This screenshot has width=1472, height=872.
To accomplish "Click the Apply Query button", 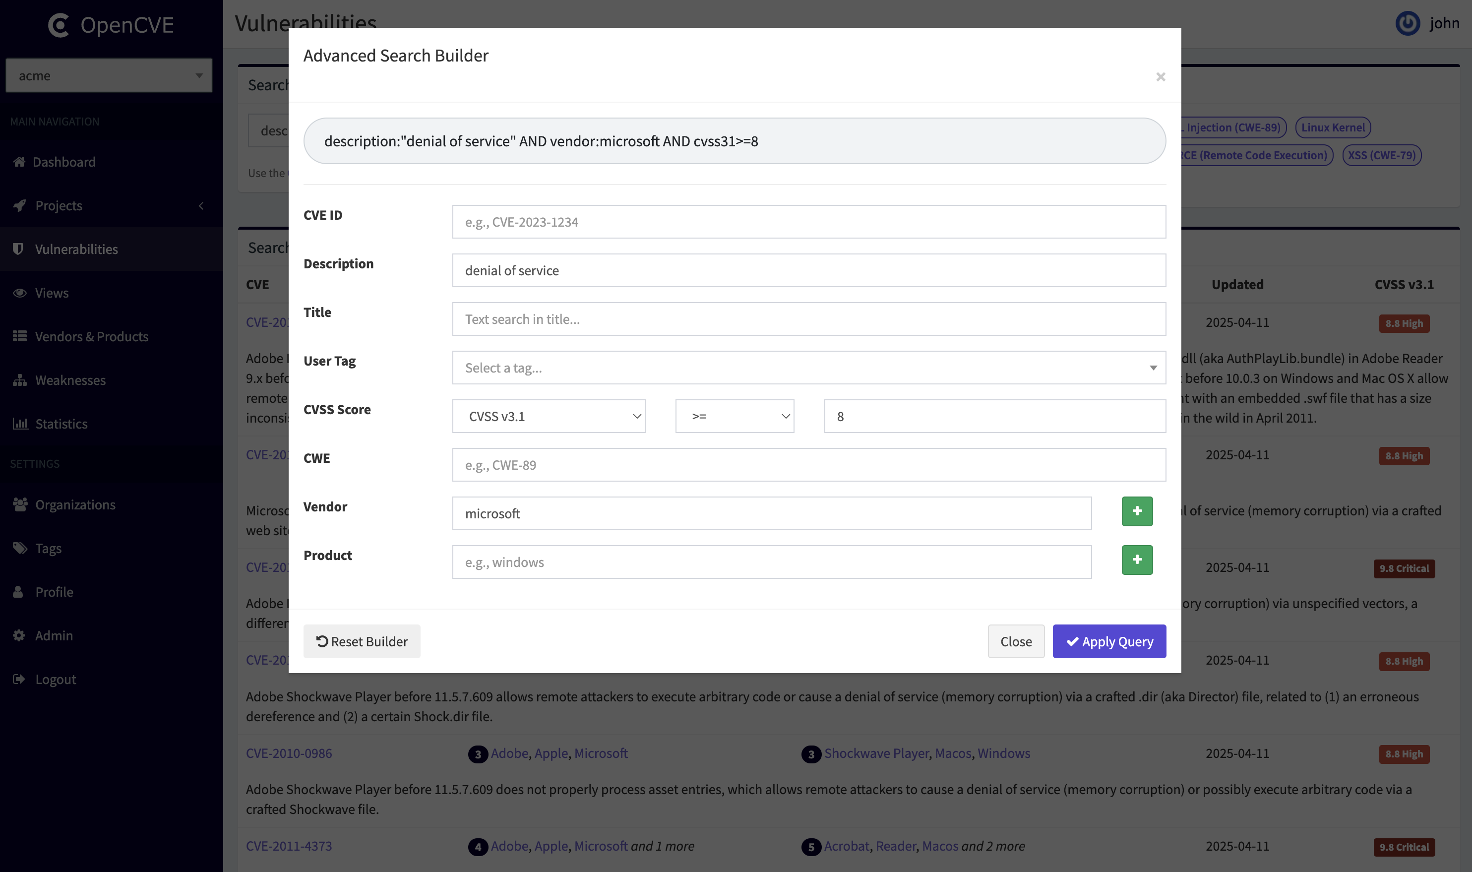I will [x=1108, y=641].
